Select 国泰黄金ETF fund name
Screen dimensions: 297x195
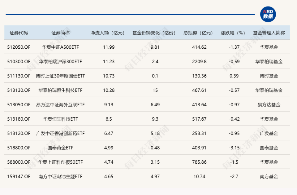click(x=60, y=148)
